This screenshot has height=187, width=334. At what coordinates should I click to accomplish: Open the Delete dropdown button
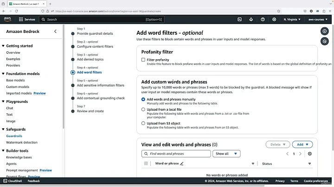tap(278, 144)
